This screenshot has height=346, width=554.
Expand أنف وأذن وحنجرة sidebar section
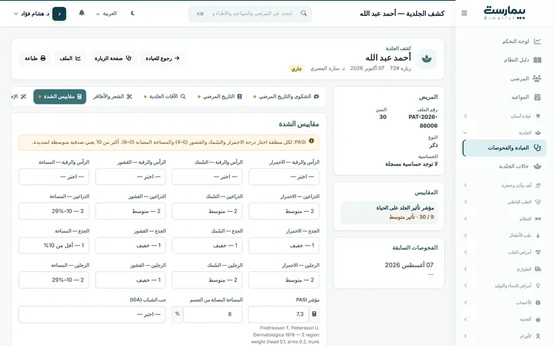pos(505,185)
